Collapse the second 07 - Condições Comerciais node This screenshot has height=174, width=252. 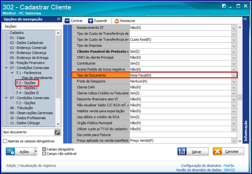click(x=6, y=98)
